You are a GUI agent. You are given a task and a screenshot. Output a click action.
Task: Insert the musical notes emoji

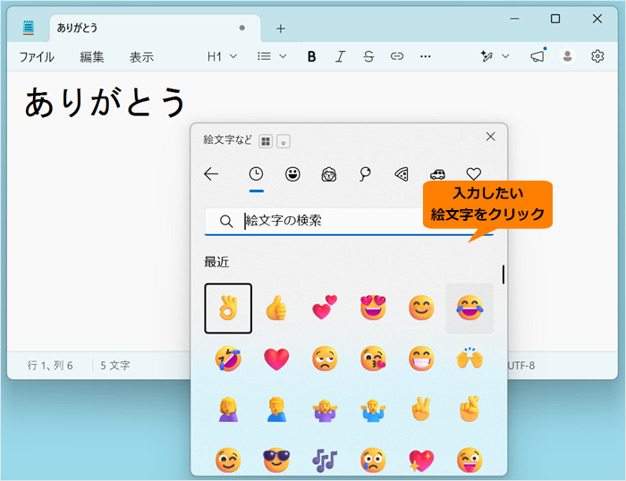[325, 460]
